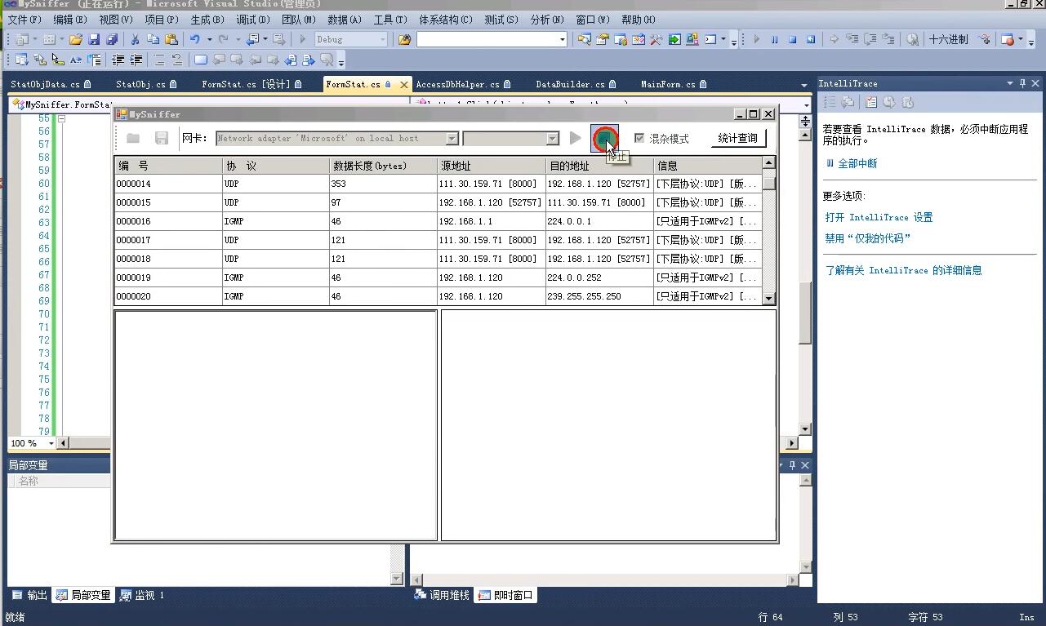Click the disabled save icon in MySniffer toolbar
Image resolution: width=1046 pixels, height=626 pixels.
tap(161, 139)
